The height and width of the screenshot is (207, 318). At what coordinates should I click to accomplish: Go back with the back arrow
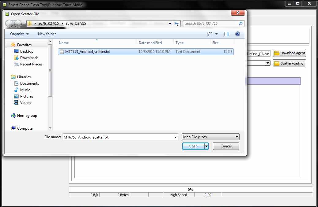coord(9,24)
